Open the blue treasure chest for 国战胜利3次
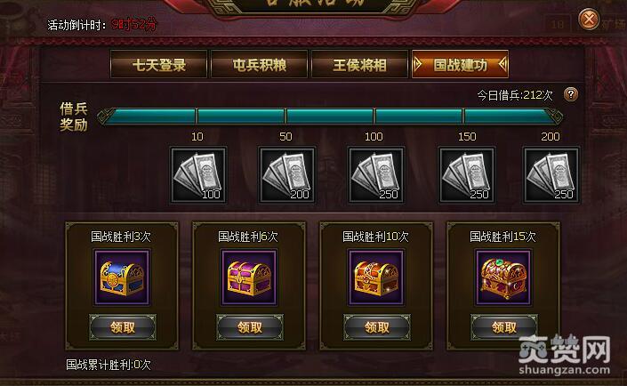This screenshot has height=386, width=627. point(122,277)
